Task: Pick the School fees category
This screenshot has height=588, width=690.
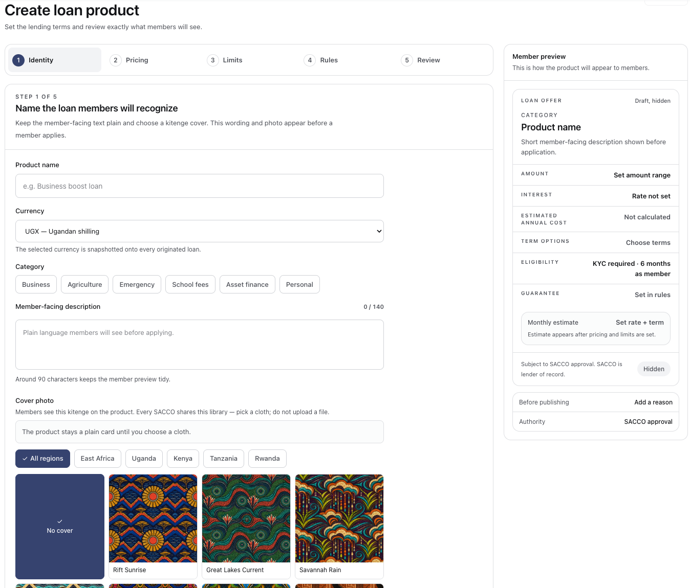Action: (190, 284)
